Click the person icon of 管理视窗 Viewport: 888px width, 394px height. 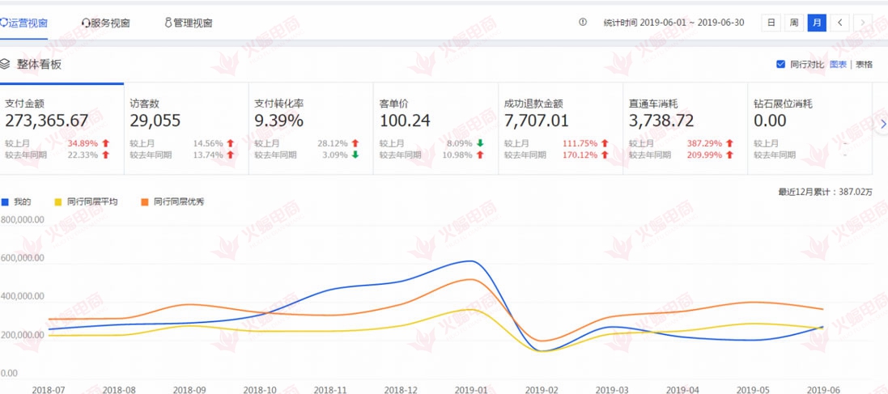click(x=168, y=23)
